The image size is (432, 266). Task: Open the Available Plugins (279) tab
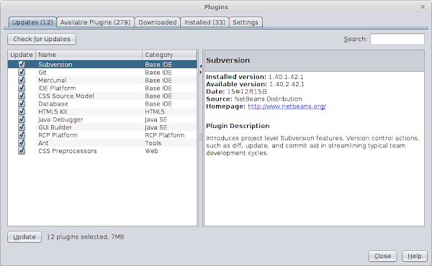tap(95, 22)
